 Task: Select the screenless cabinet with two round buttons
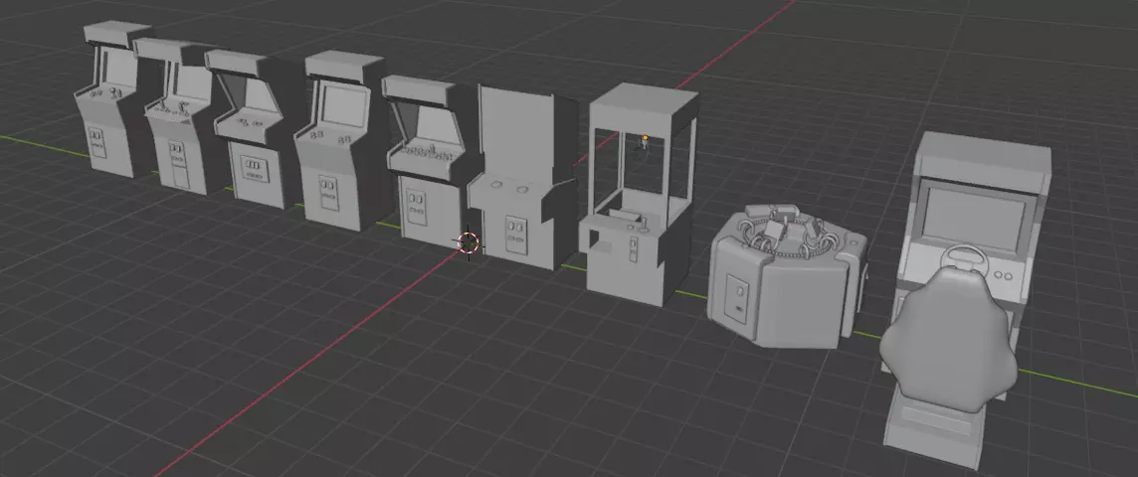pyautogui.click(x=521, y=178)
